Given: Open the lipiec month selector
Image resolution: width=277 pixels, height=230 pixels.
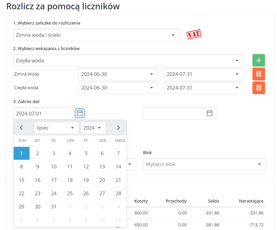Looking at the screenshot, I should [x=56, y=128].
